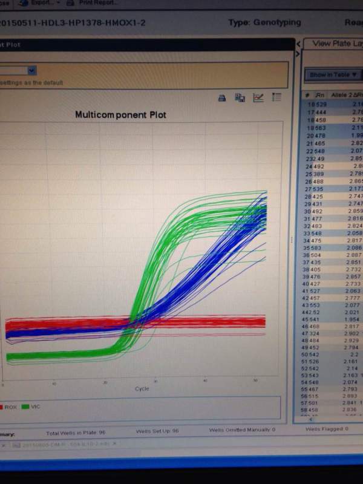Screen dimensions: 363x484
Task: Collapse panel with upper left-arrow chevron
Action: pos(298,44)
